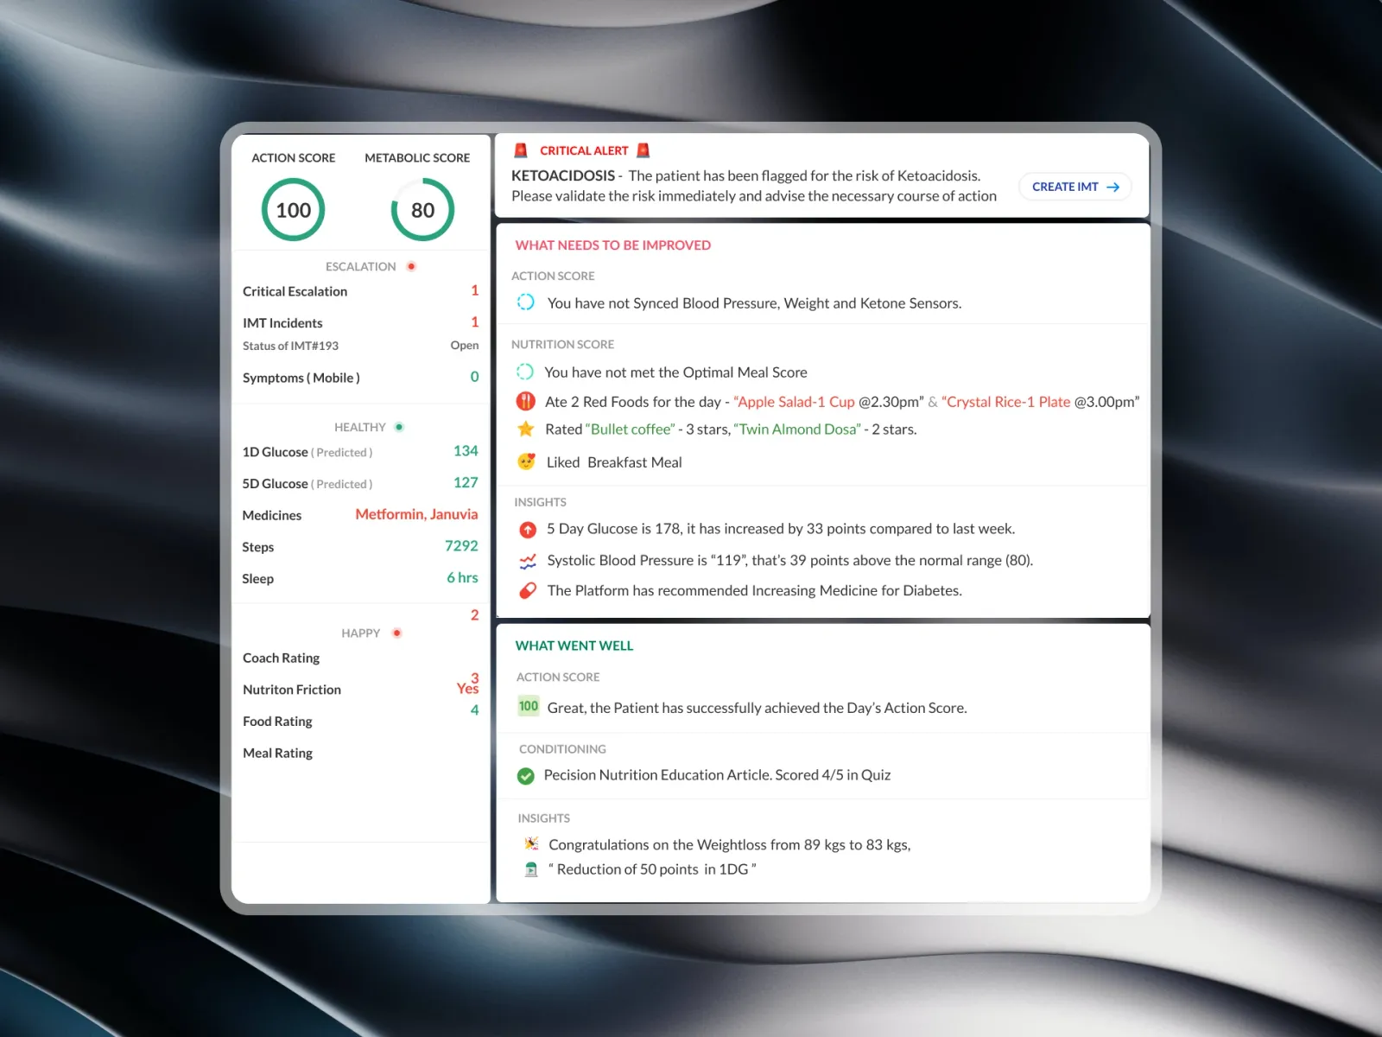
Task: Click the dashed circle beside Optimal Meal Score
Action: click(524, 372)
